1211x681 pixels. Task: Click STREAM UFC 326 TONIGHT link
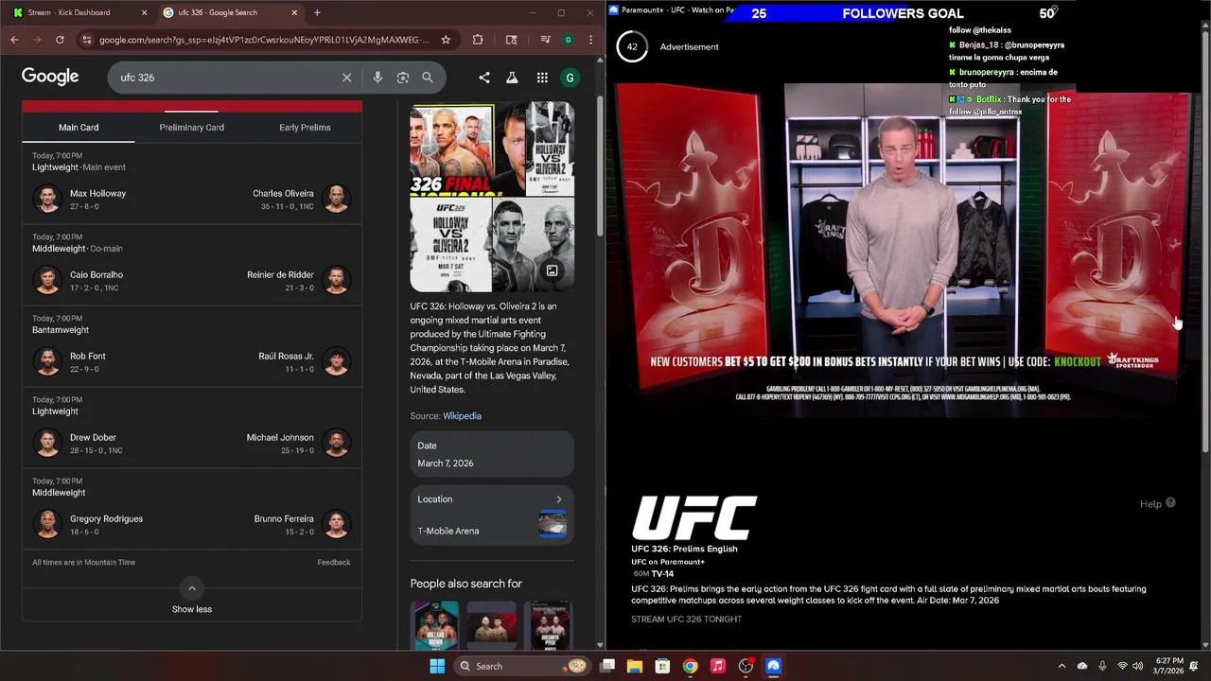coord(687,620)
